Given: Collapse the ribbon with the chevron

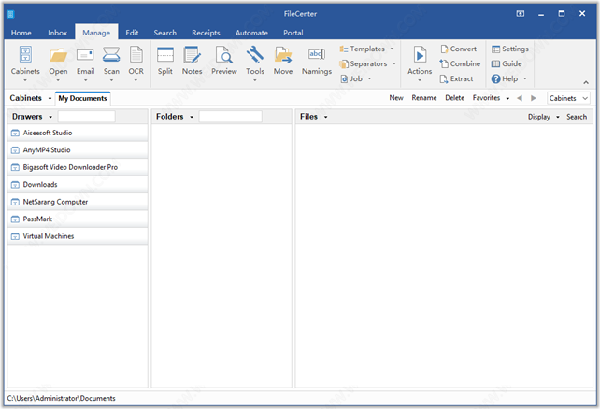Looking at the screenshot, I should tap(586, 82).
